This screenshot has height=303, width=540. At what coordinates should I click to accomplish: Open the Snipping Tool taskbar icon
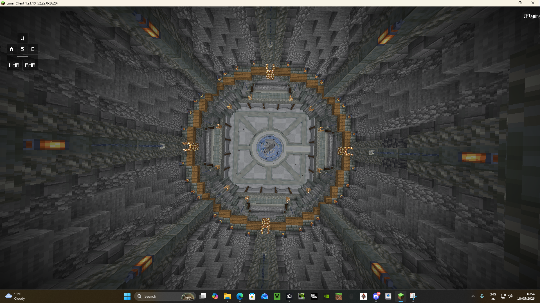coord(413,296)
